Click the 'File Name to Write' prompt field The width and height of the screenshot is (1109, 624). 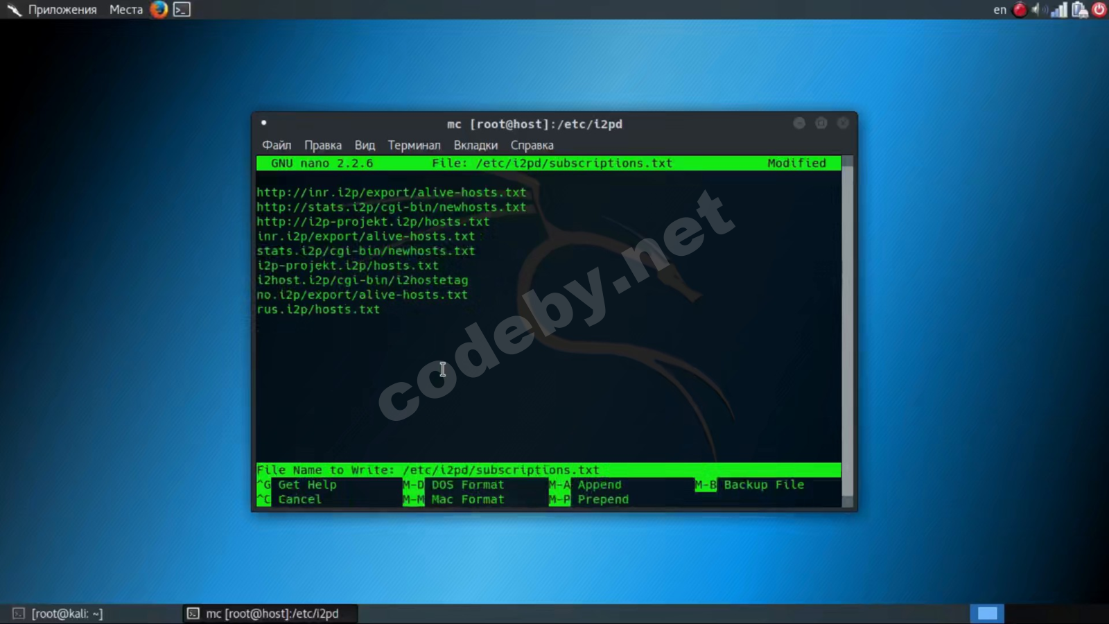(x=548, y=470)
